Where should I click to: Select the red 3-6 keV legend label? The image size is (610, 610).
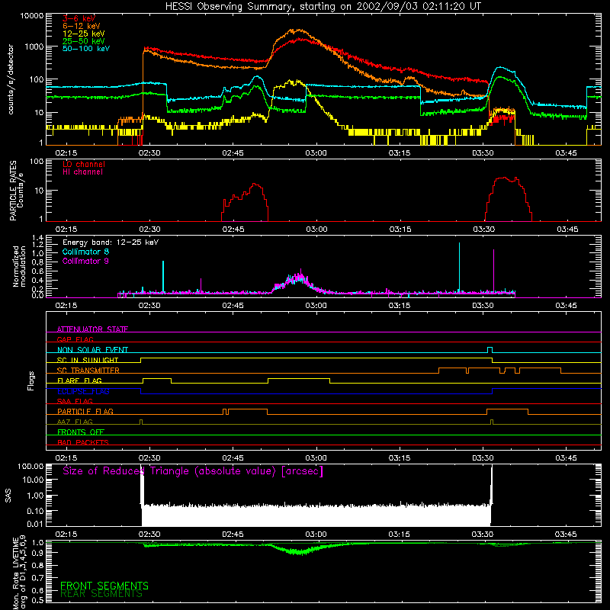coord(79,18)
